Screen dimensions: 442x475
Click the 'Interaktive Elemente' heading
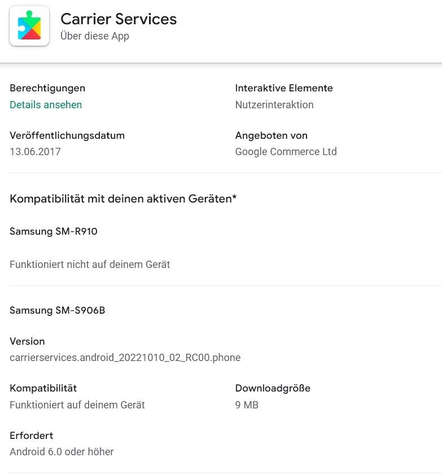[284, 88]
